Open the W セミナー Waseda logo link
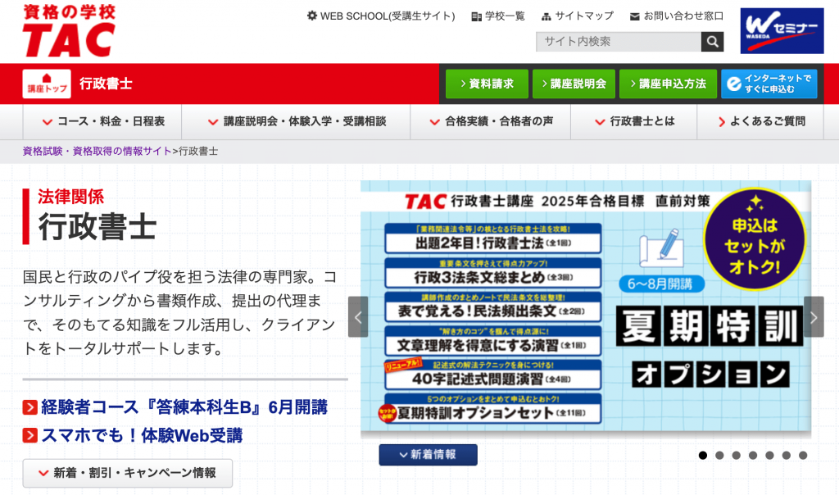The width and height of the screenshot is (839, 495). (782, 31)
